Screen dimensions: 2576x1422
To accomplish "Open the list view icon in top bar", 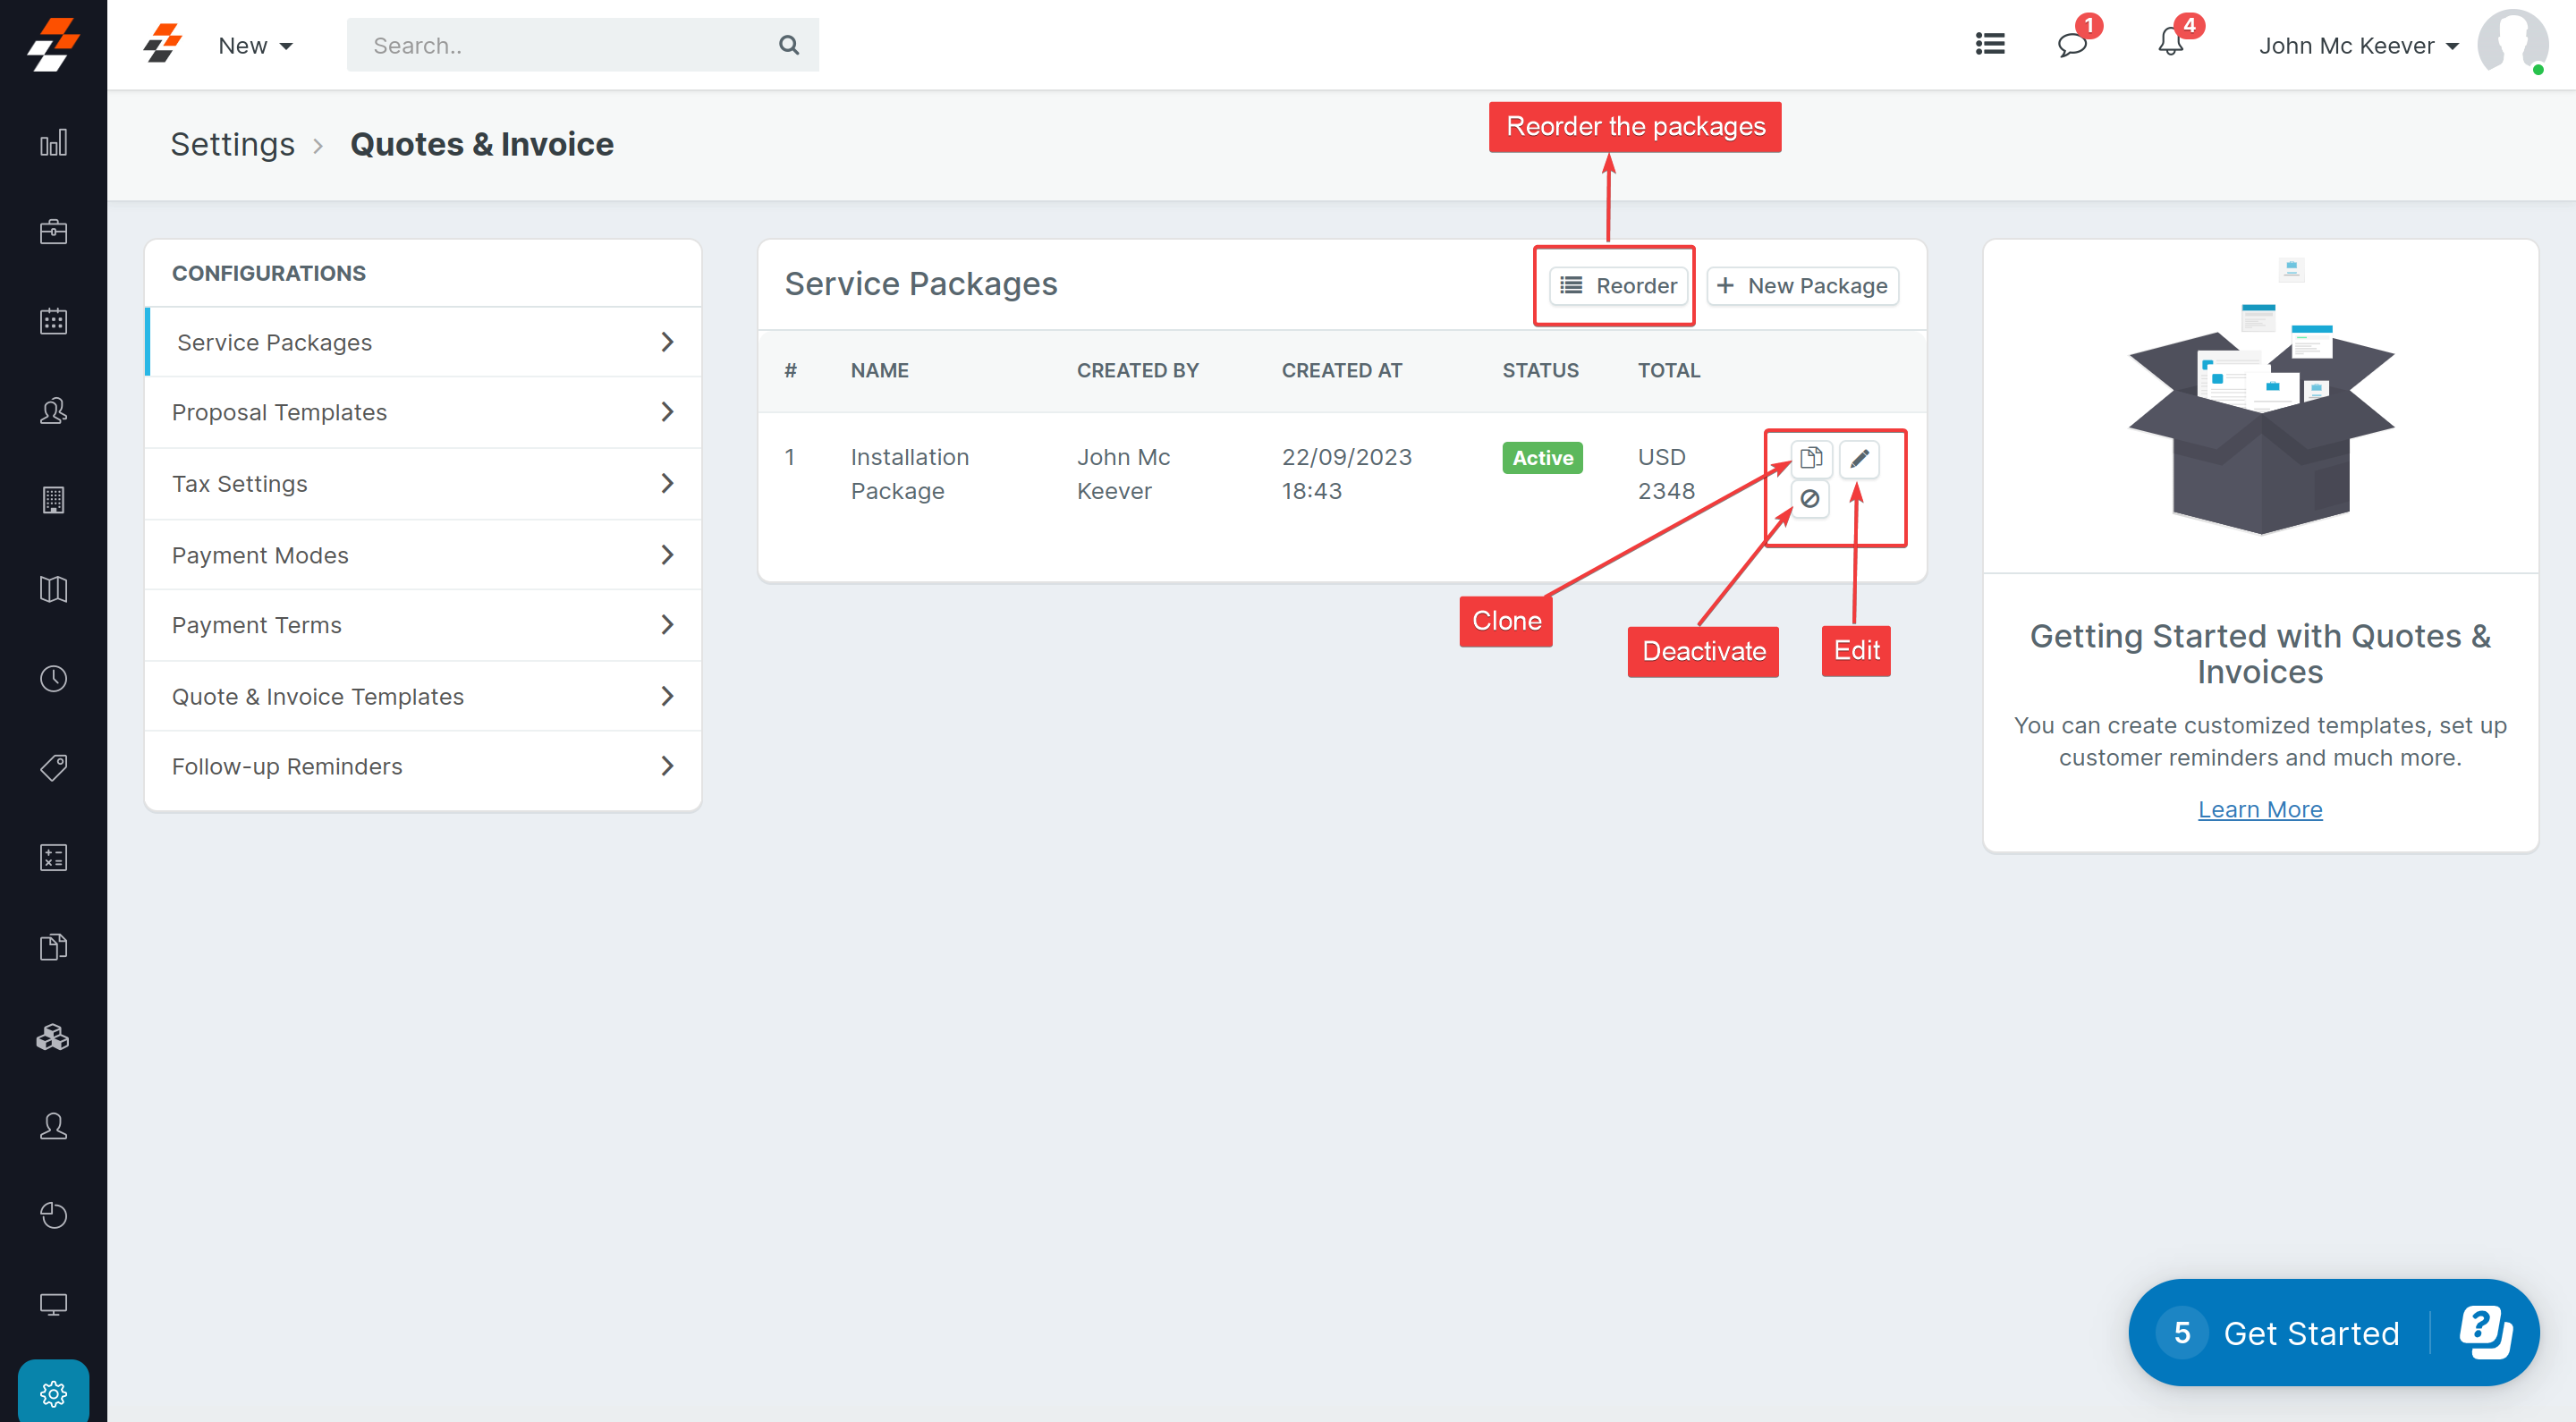I will click(x=1990, y=44).
